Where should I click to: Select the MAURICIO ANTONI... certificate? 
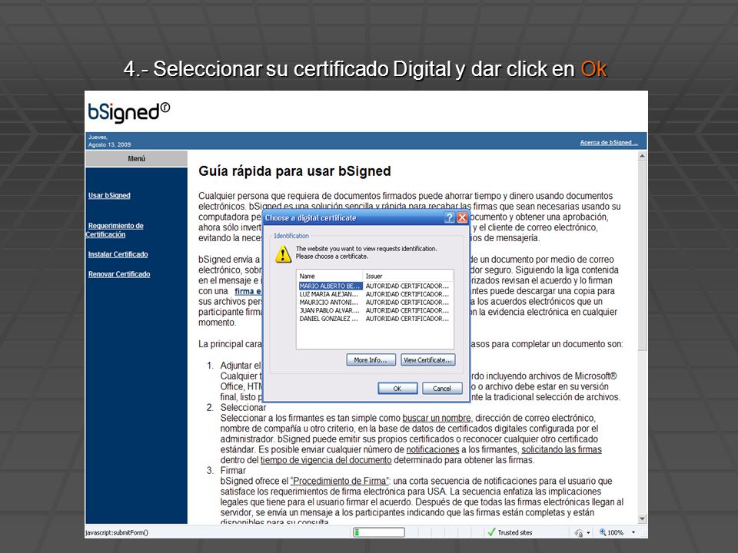pyautogui.click(x=329, y=303)
